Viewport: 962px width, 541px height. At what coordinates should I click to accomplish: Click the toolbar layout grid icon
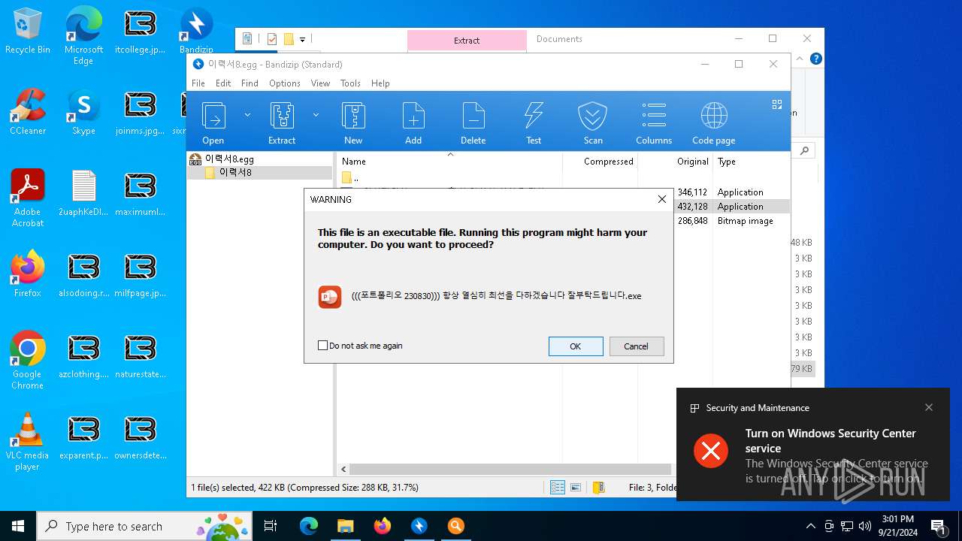point(777,104)
